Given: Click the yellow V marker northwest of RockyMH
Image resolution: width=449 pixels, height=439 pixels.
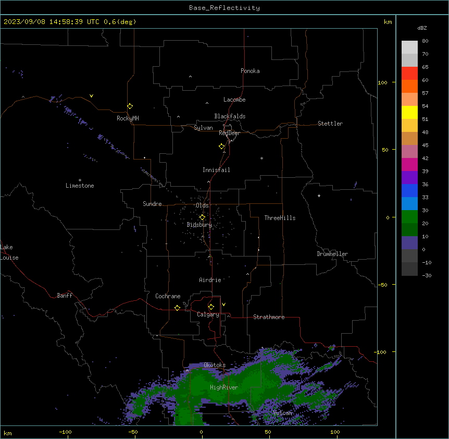Looking at the screenshot, I should [x=91, y=96].
